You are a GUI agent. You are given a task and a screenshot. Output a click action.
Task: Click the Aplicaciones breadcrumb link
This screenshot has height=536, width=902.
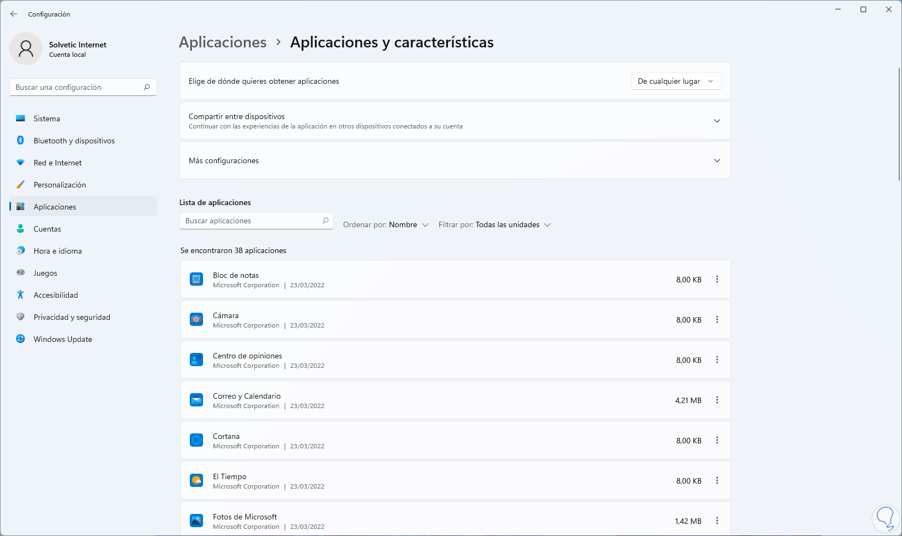pyautogui.click(x=222, y=42)
